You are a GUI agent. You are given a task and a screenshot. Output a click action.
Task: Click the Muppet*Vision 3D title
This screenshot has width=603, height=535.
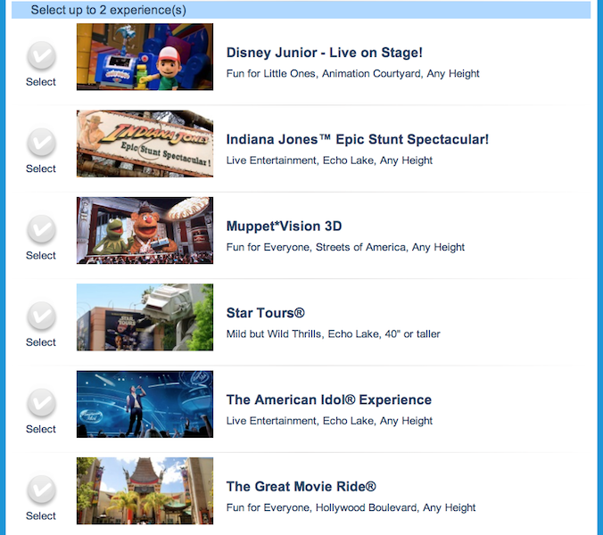coord(284,226)
